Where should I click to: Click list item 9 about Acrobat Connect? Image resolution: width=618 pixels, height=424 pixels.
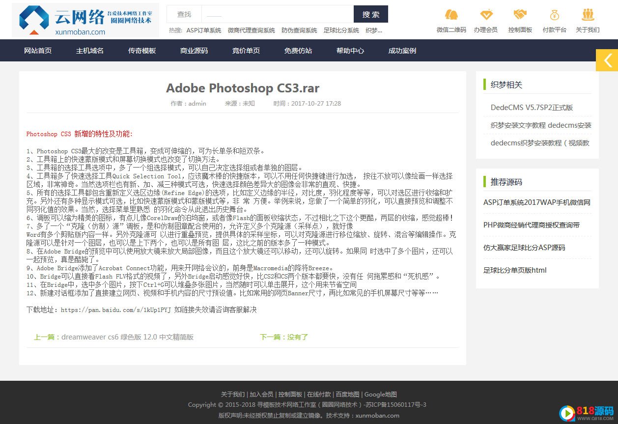click(180, 268)
